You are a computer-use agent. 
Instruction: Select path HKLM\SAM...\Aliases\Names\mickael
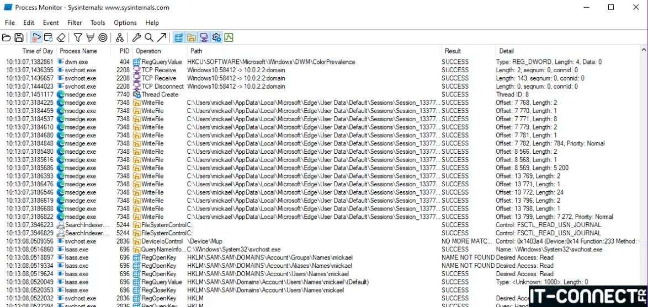(x=269, y=266)
